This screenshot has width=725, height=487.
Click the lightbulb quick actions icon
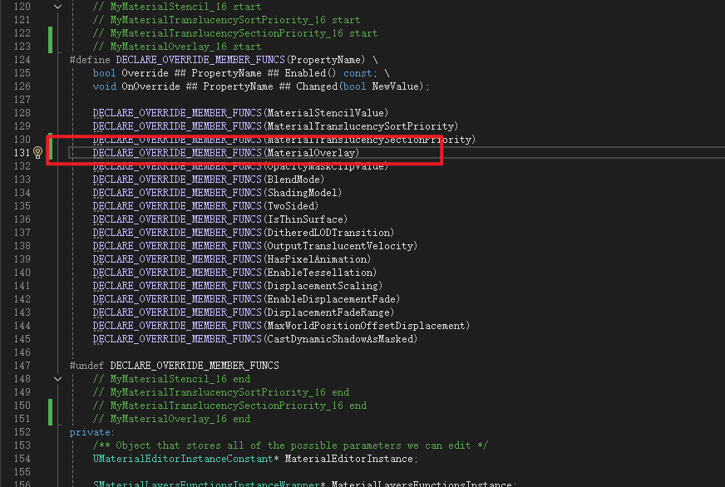(37, 153)
